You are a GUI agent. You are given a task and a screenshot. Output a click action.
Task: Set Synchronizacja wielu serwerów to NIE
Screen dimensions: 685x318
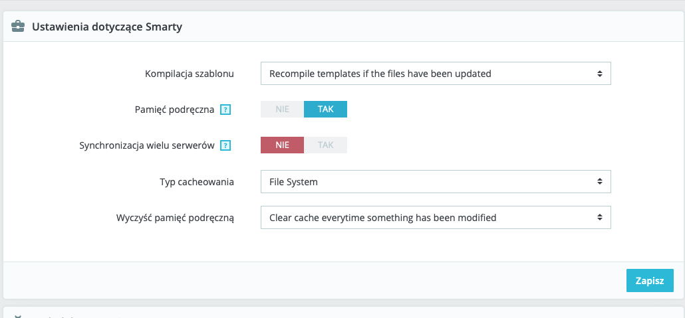point(282,145)
